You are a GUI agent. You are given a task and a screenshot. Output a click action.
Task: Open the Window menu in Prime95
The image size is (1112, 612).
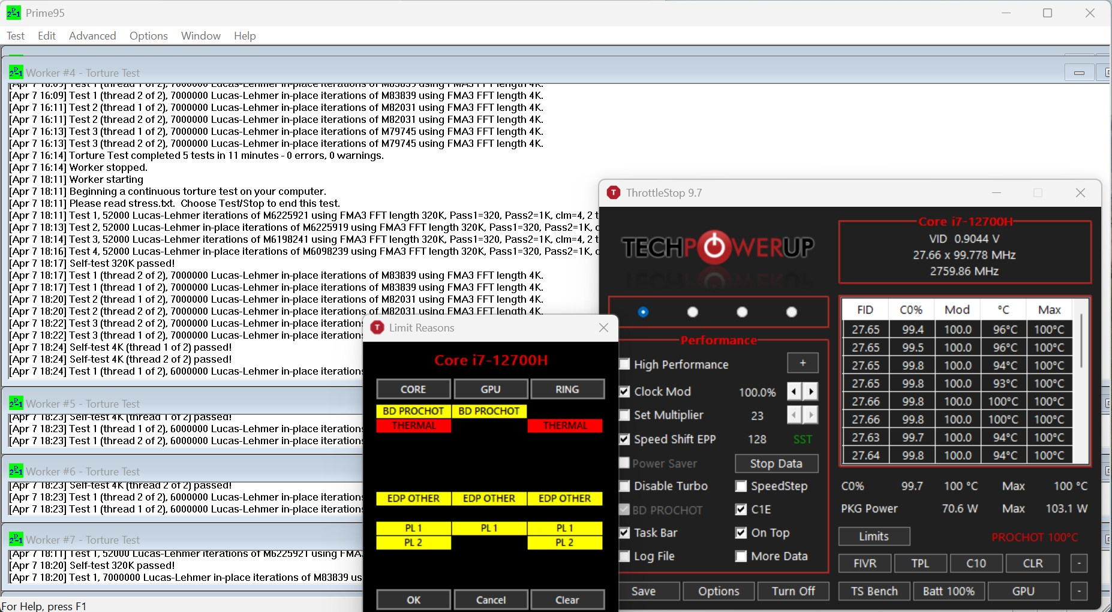(x=201, y=36)
